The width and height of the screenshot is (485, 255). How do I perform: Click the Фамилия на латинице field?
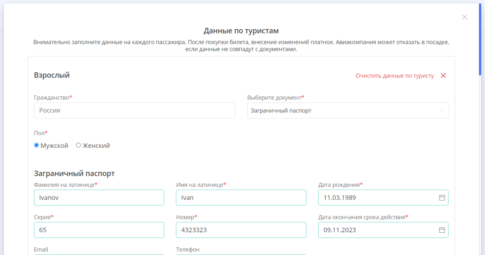(99, 198)
